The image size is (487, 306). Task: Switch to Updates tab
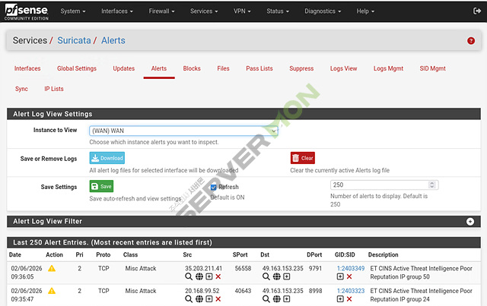(x=123, y=68)
